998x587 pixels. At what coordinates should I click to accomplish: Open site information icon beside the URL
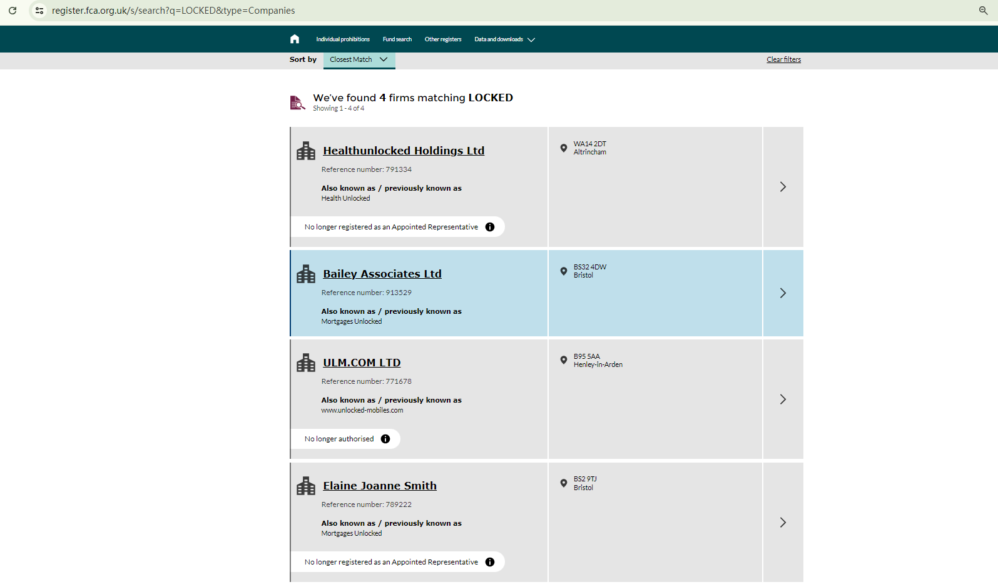[x=39, y=11]
